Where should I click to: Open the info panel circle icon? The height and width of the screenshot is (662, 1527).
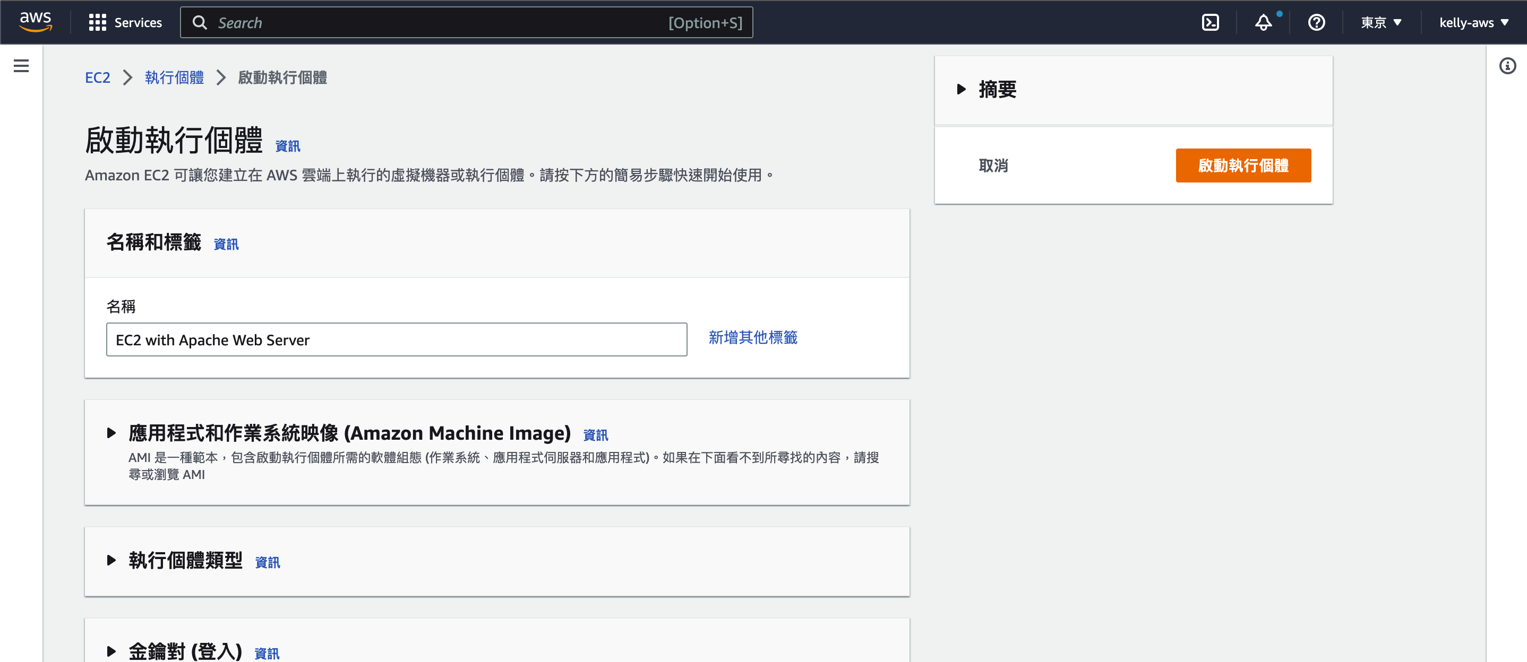pos(1507,66)
